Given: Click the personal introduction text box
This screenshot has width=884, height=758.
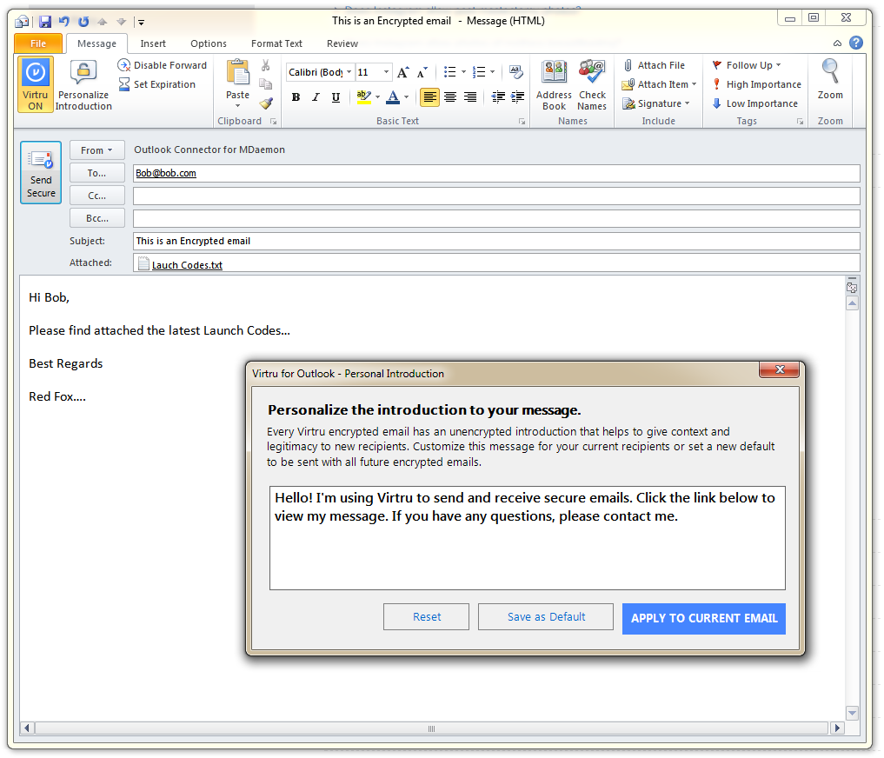Looking at the screenshot, I should point(528,538).
